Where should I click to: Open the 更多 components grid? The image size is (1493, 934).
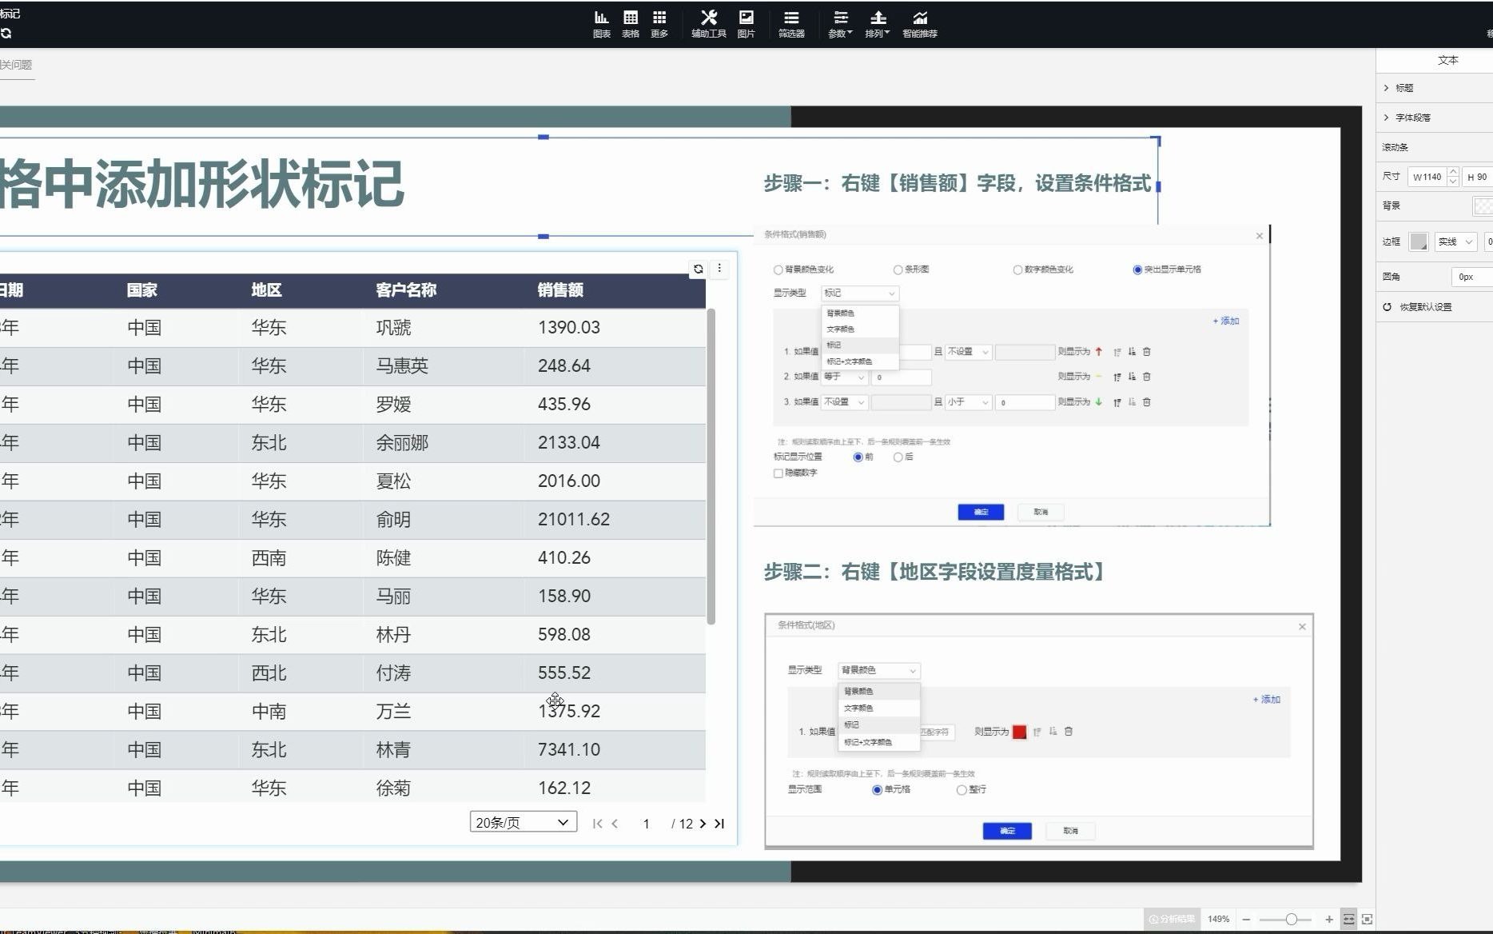click(x=659, y=24)
